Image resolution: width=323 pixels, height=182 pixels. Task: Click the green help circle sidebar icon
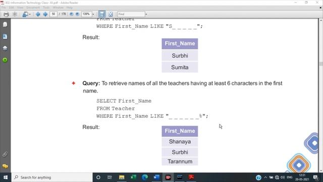click(x=5, y=60)
